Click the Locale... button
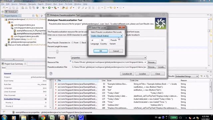 pyautogui.click(x=161, y=67)
